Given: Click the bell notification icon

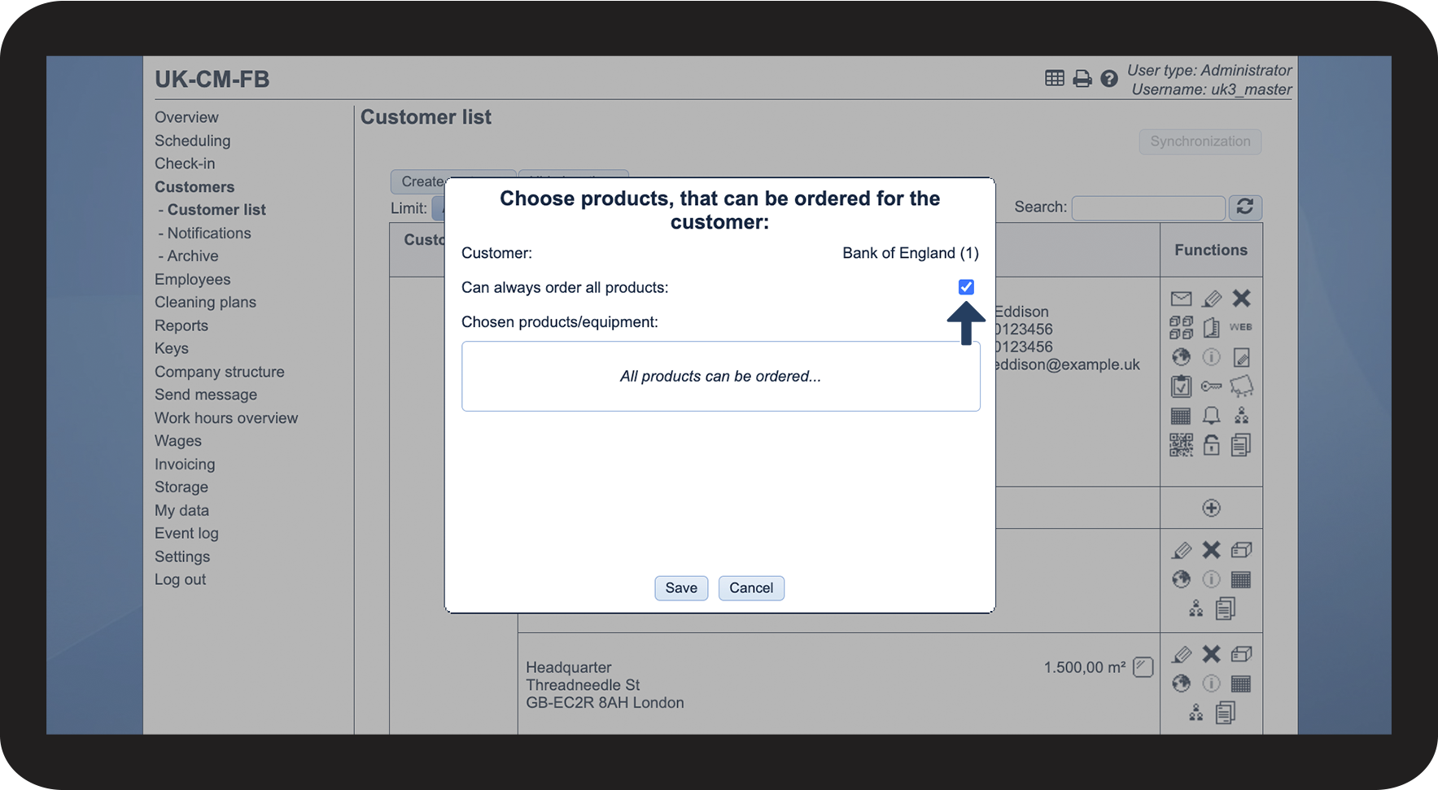Looking at the screenshot, I should click(x=1212, y=416).
